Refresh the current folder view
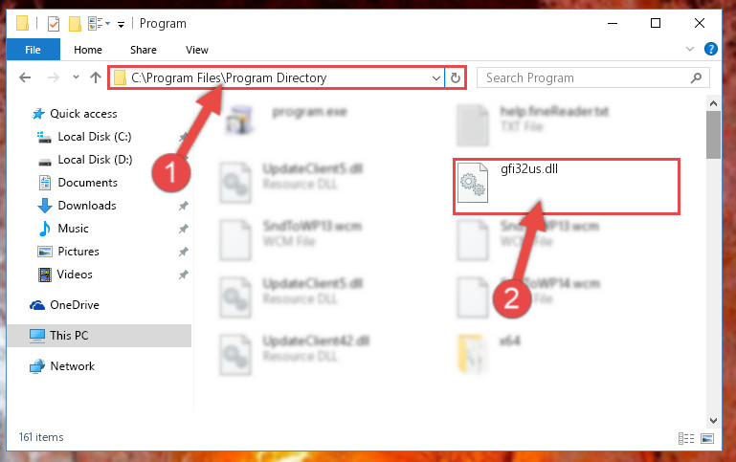 coord(456,77)
